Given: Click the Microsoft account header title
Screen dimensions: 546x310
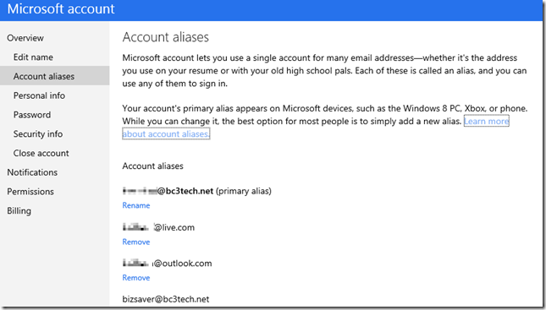Looking at the screenshot, I should (x=61, y=8).
